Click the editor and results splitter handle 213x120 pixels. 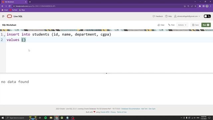click(106, 73)
